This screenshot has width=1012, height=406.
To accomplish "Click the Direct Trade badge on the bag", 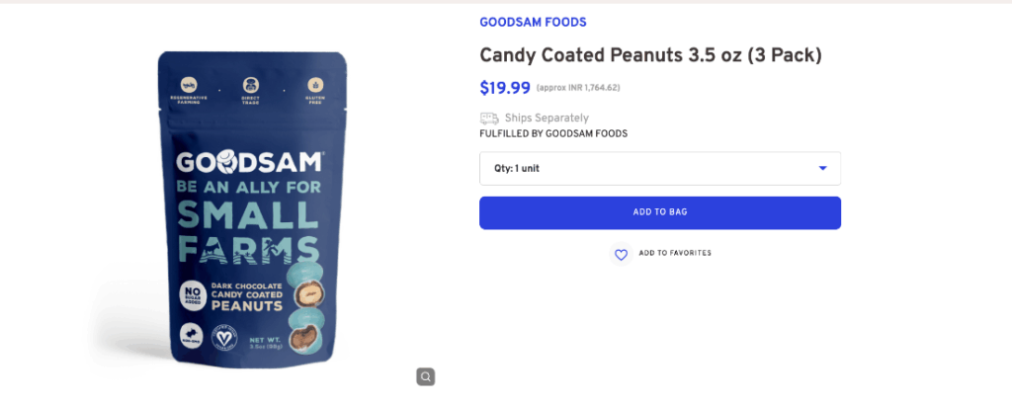I will tap(251, 88).
